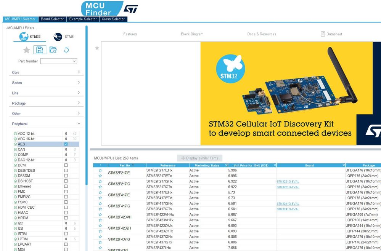Close the Board column
Screen dimensions: 381x251
click(x=344, y=165)
